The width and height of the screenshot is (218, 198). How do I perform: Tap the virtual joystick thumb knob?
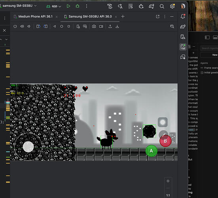click(x=28, y=147)
